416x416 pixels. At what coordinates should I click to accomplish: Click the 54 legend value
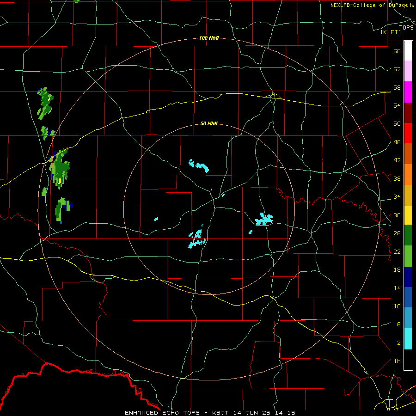(x=397, y=105)
